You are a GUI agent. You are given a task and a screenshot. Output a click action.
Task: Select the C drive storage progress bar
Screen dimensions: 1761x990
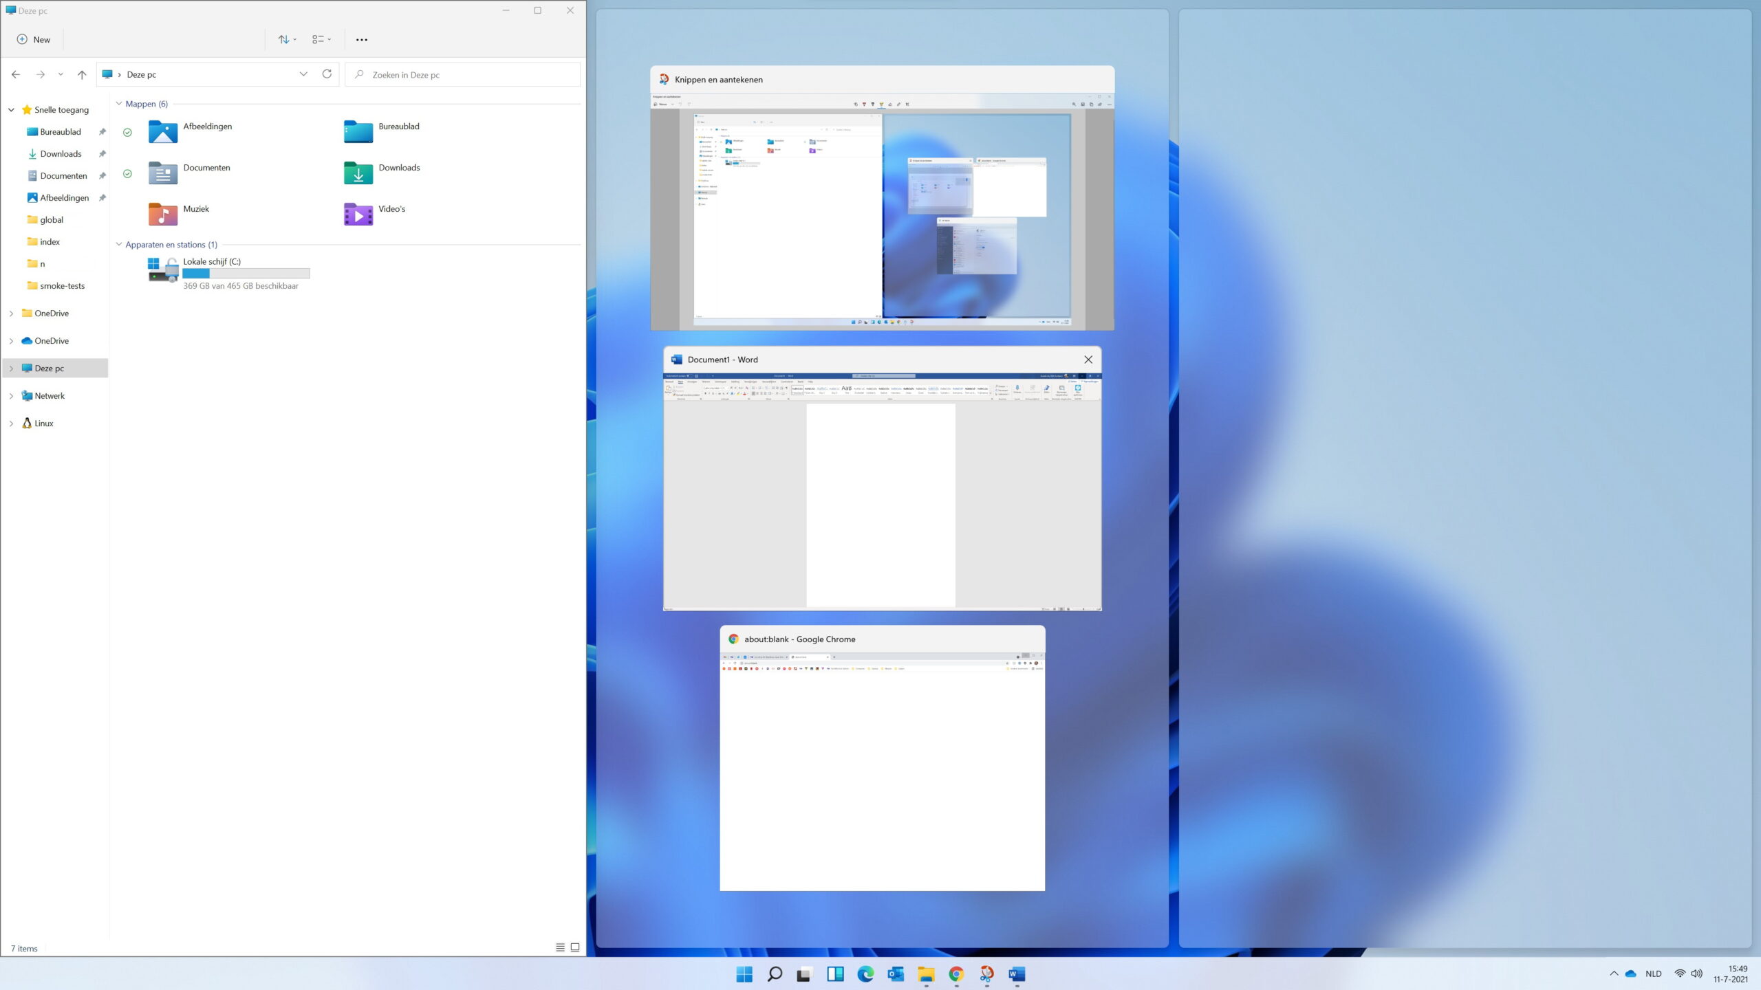click(x=247, y=273)
